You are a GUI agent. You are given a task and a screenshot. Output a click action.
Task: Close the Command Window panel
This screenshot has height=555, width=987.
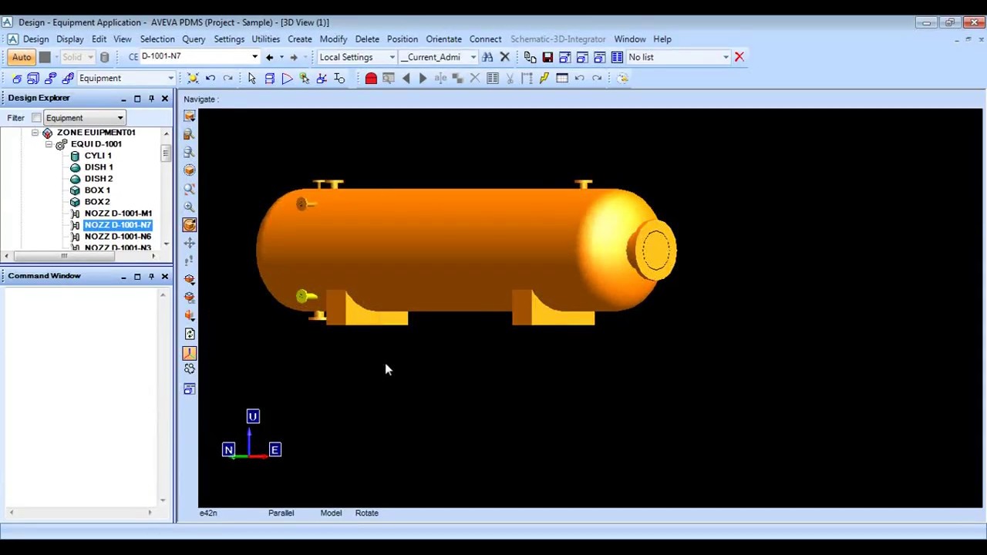(x=164, y=277)
